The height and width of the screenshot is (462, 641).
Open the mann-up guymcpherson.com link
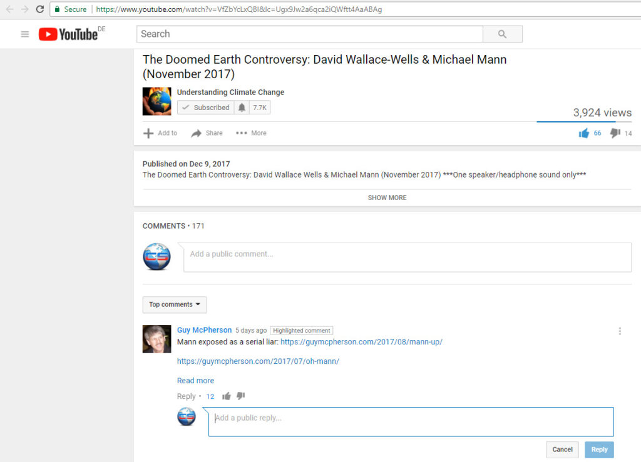pyautogui.click(x=361, y=342)
